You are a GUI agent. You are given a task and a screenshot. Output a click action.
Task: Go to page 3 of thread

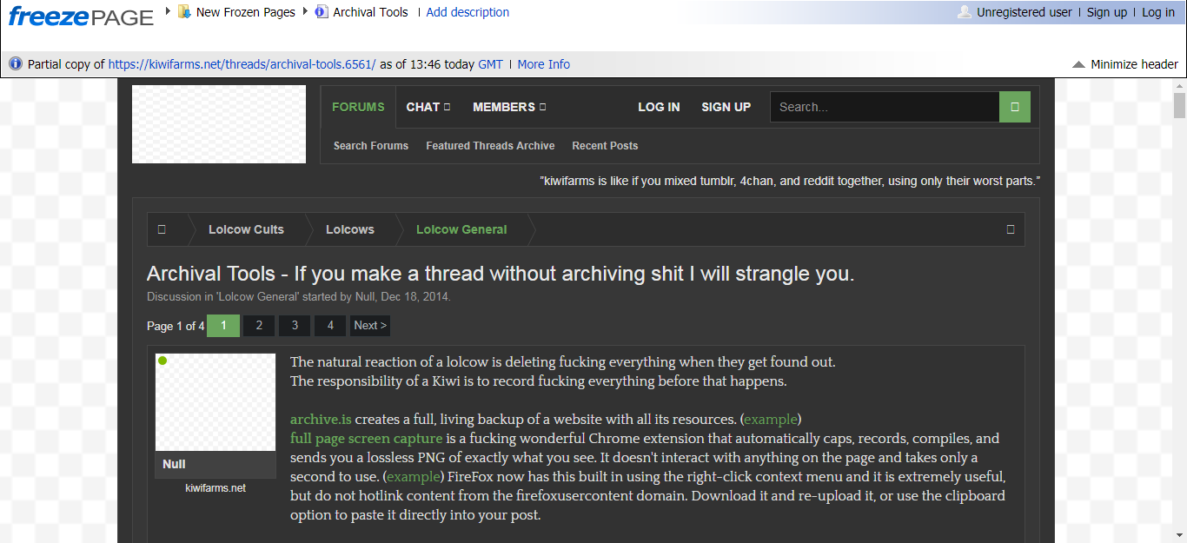click(295, 326)
